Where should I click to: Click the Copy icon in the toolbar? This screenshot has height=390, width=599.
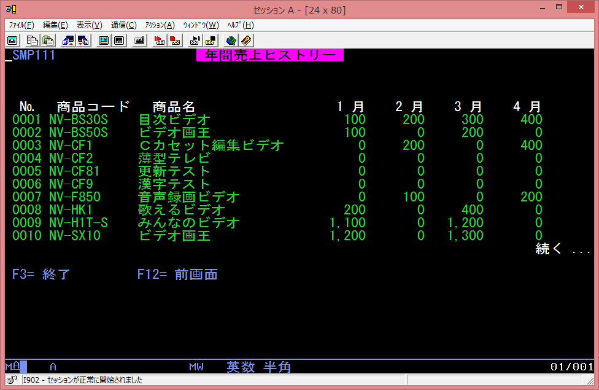tap(33, 41)
